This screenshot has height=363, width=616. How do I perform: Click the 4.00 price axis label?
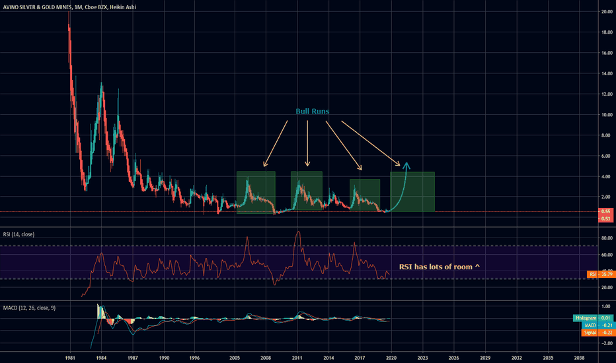607,177
